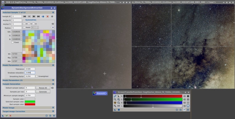
Task: Click Resize All button
Action: pyautogui.click(x=43, y=88)
